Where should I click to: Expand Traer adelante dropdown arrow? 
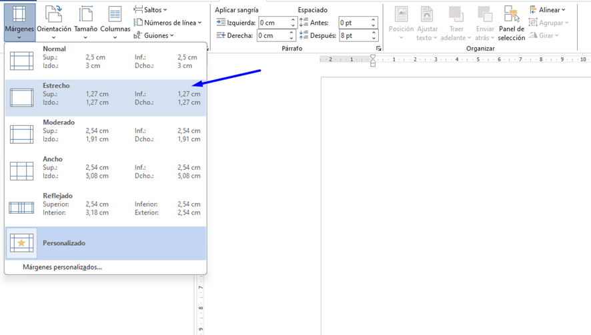pos(469,38)
